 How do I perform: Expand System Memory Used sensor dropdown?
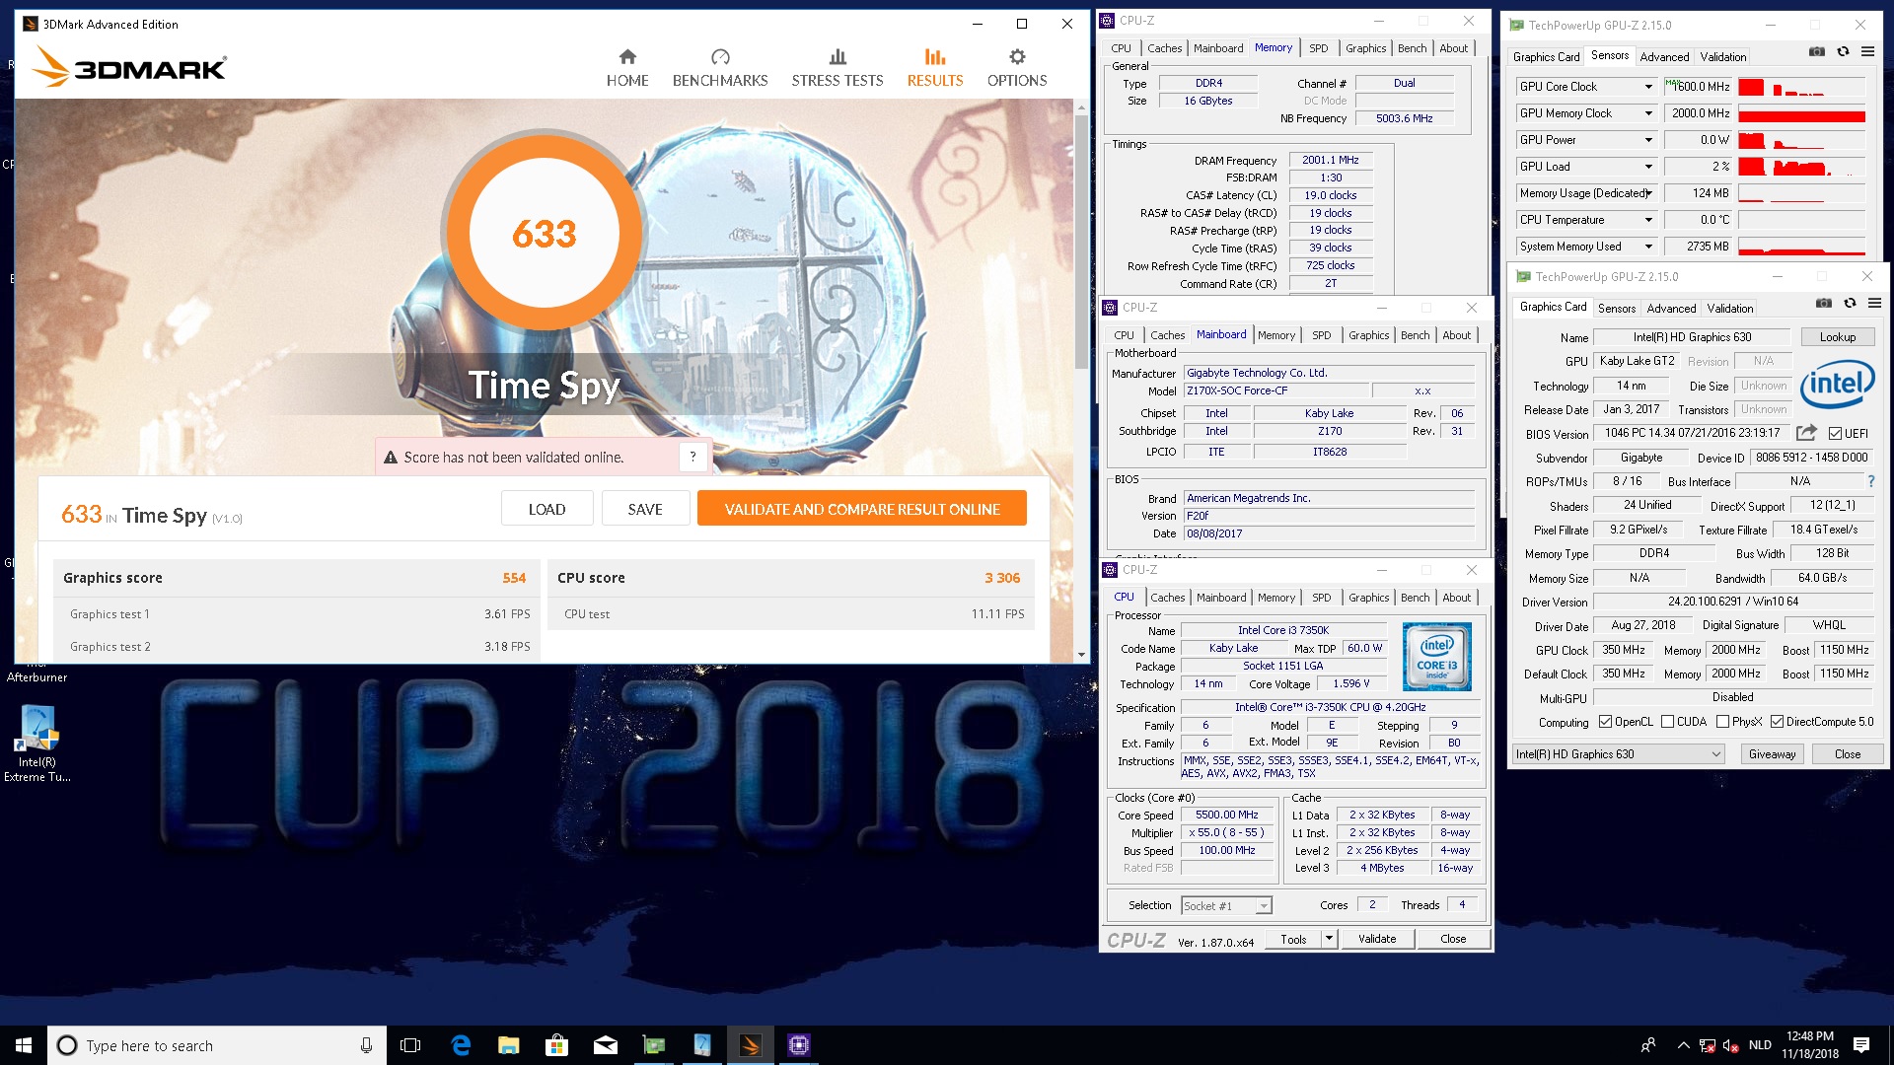click(x=1647, y=247)
